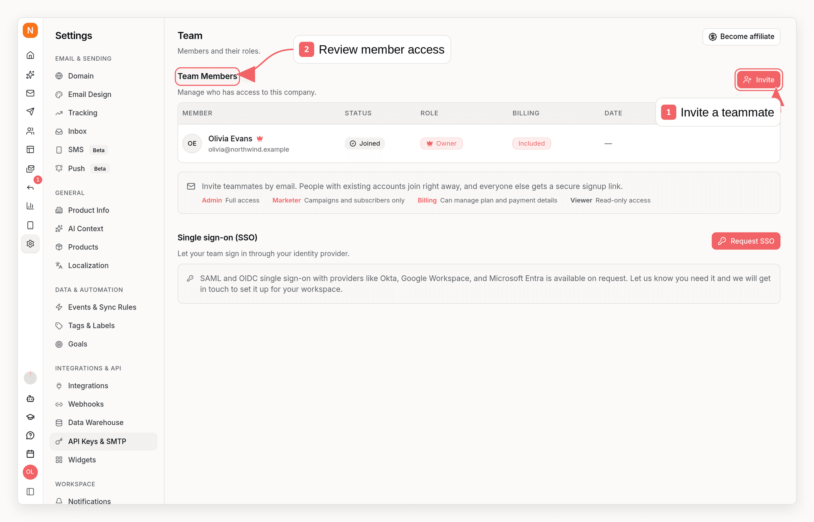Open Domain settings
814x522 pixels.
click(x=103, y=76)
